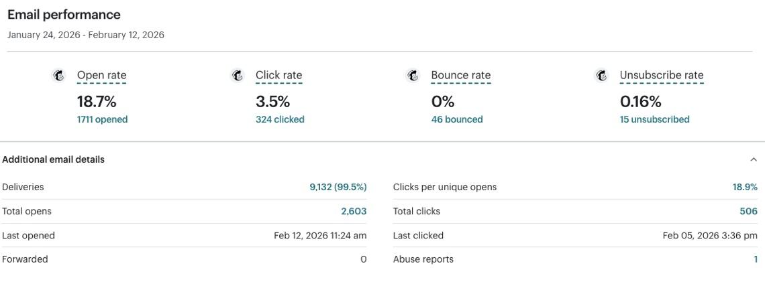Open the Open rate definition label

pos(101,76)
